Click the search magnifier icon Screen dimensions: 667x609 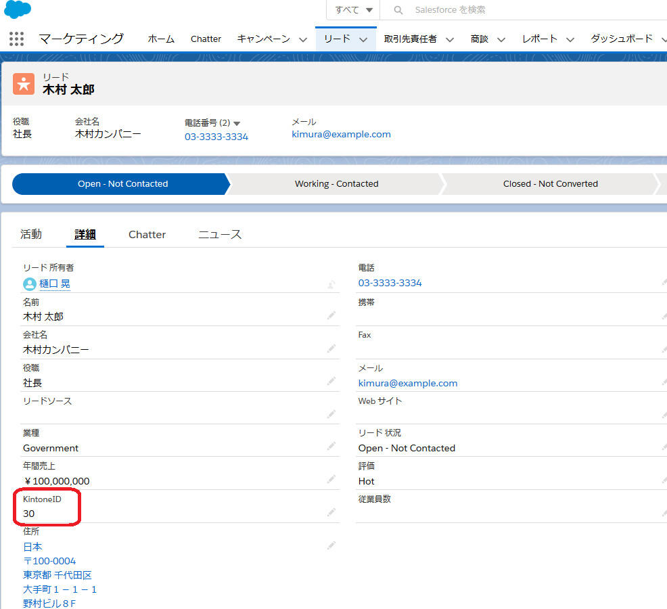[398, 9]
